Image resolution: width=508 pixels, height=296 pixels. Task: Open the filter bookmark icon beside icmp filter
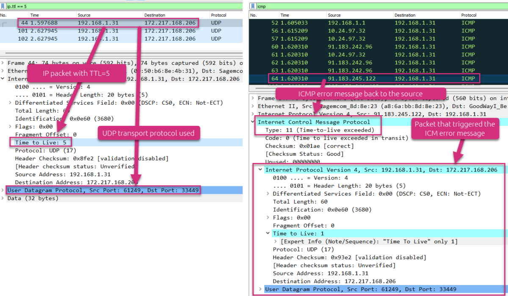pos(253,6)
